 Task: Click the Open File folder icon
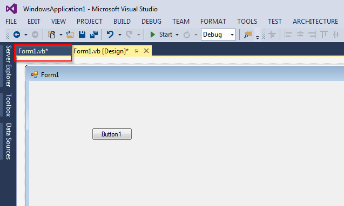(70, 35)
